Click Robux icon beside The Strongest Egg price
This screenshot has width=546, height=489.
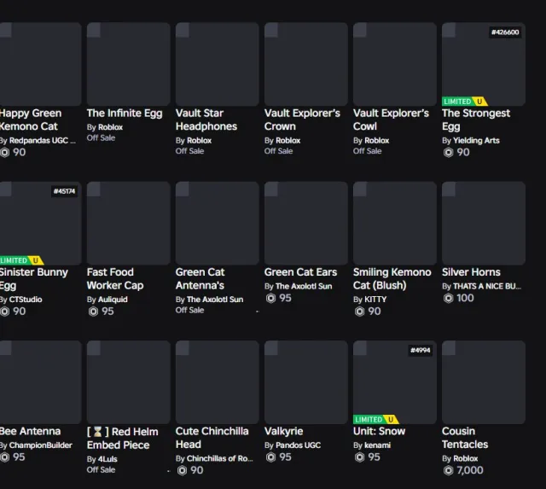pyautogui.click(x=448, y=152)
